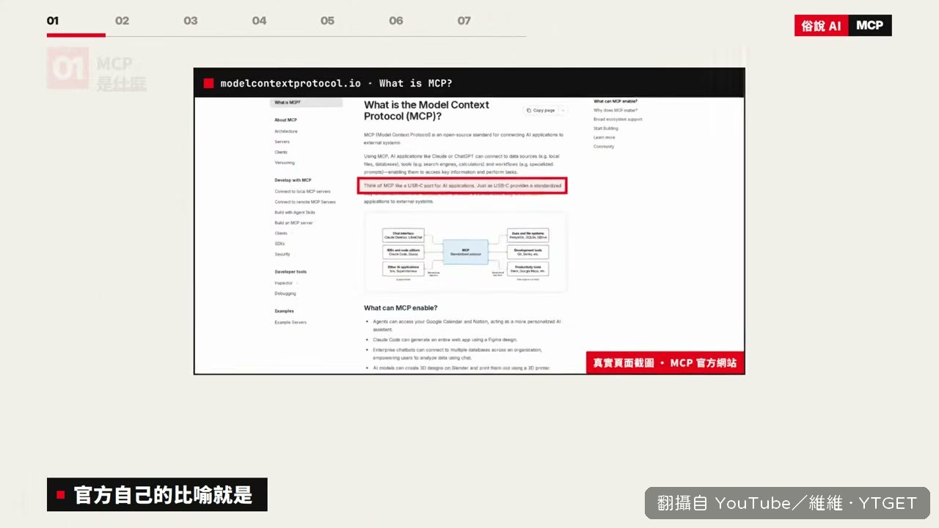The width and height of the screenshot is (939, 528).
Task: Select chapter 04 in top progress bar
Action: coord(259,21)
